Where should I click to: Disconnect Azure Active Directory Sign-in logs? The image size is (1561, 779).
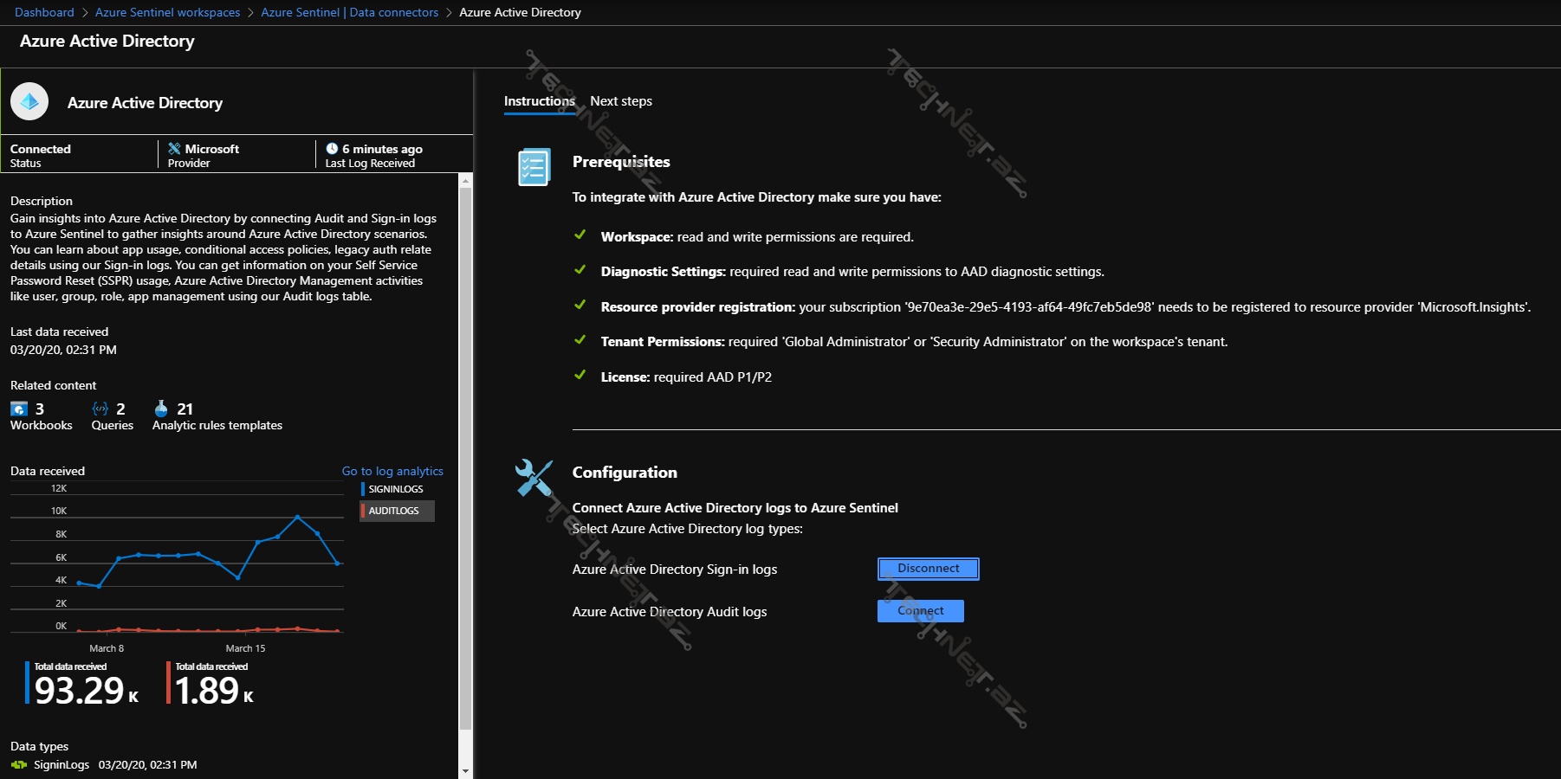point(928,569)
